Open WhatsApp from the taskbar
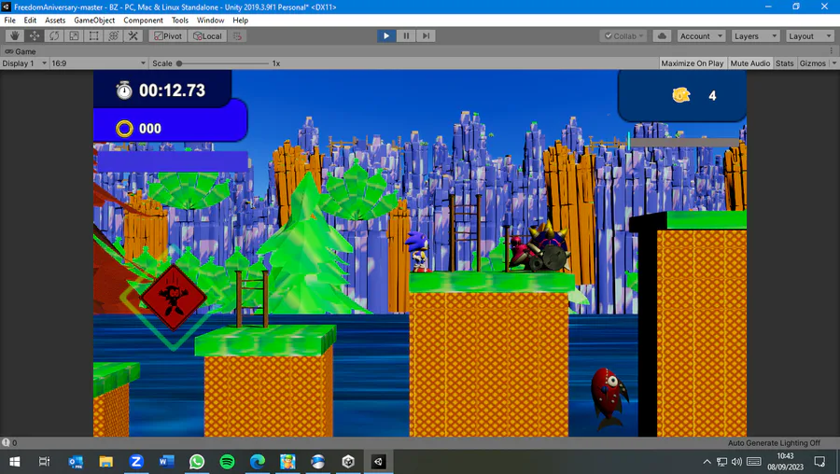The image size is (840, 474). pos(197,462)
